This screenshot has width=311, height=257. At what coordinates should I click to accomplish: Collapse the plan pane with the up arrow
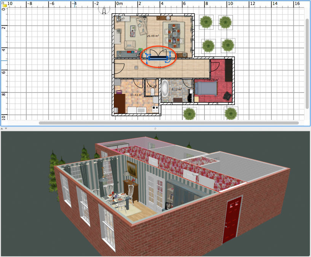coord(2,129)
